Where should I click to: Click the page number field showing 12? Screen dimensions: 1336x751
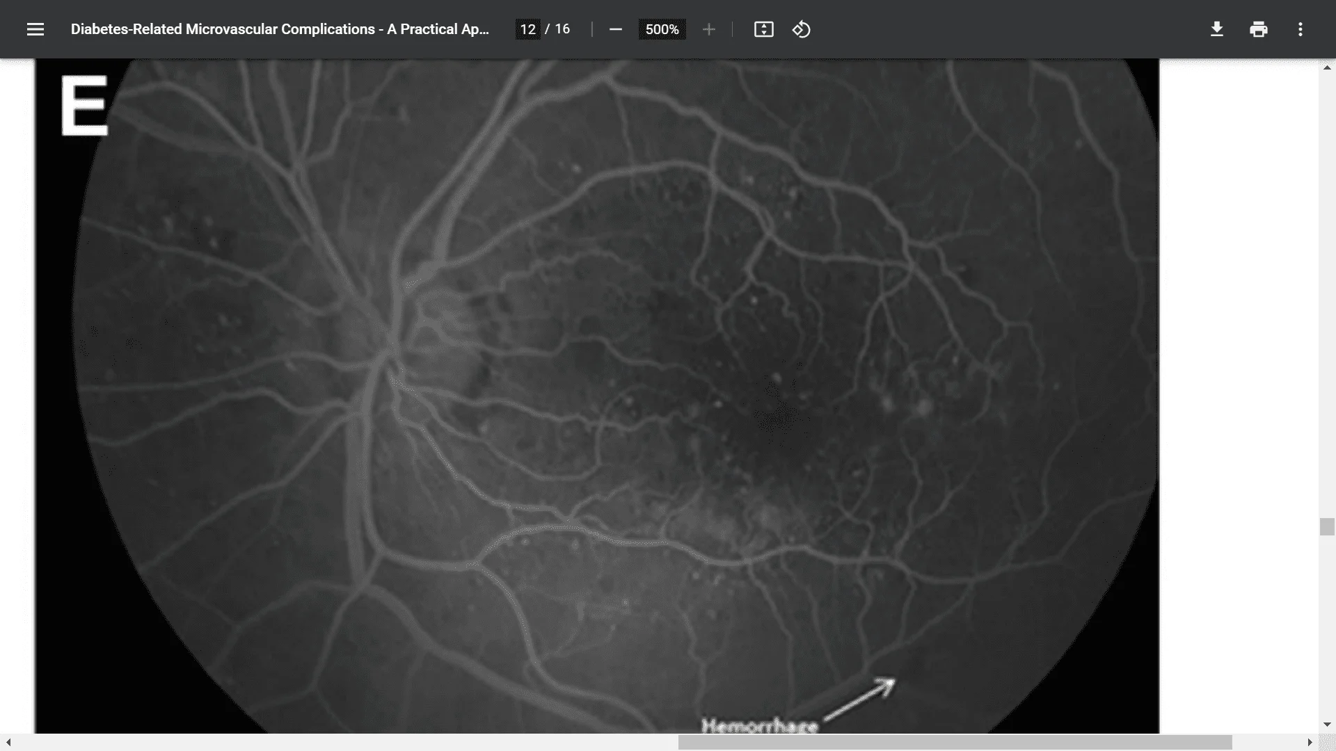(527, 29)
